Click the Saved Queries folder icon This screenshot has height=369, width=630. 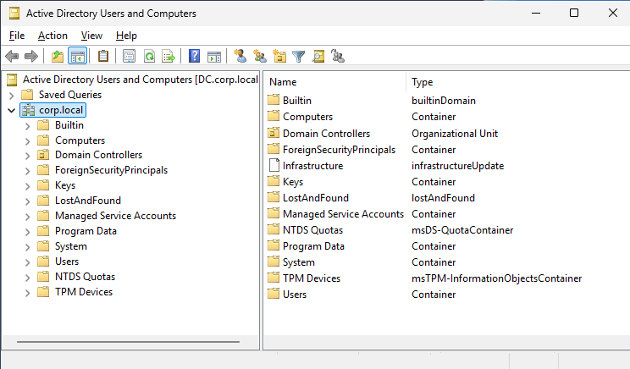27,95
